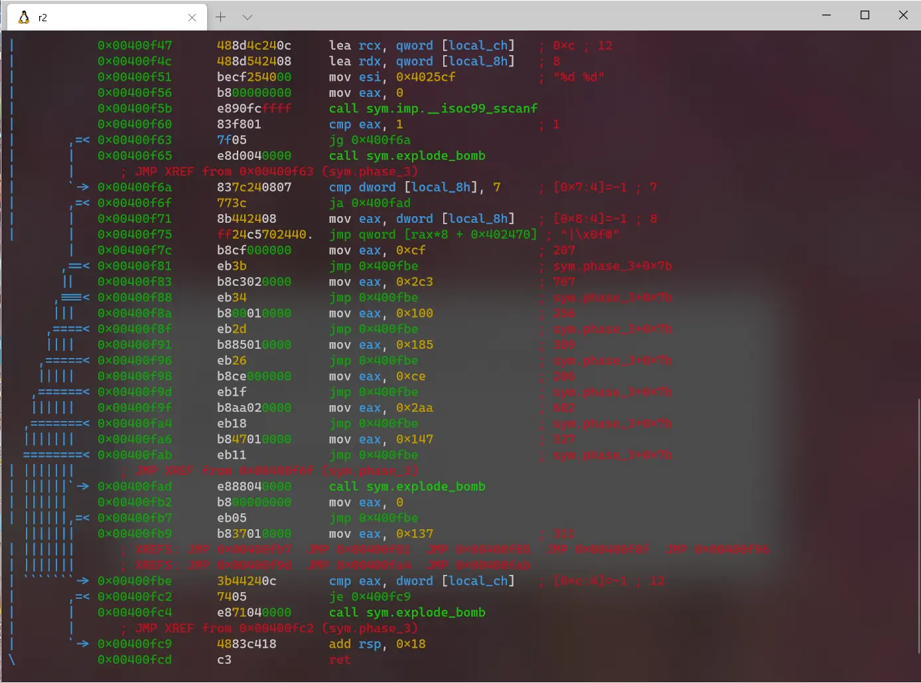Close the terminal window
921x683 pixels.
click(x=903, y=15)
